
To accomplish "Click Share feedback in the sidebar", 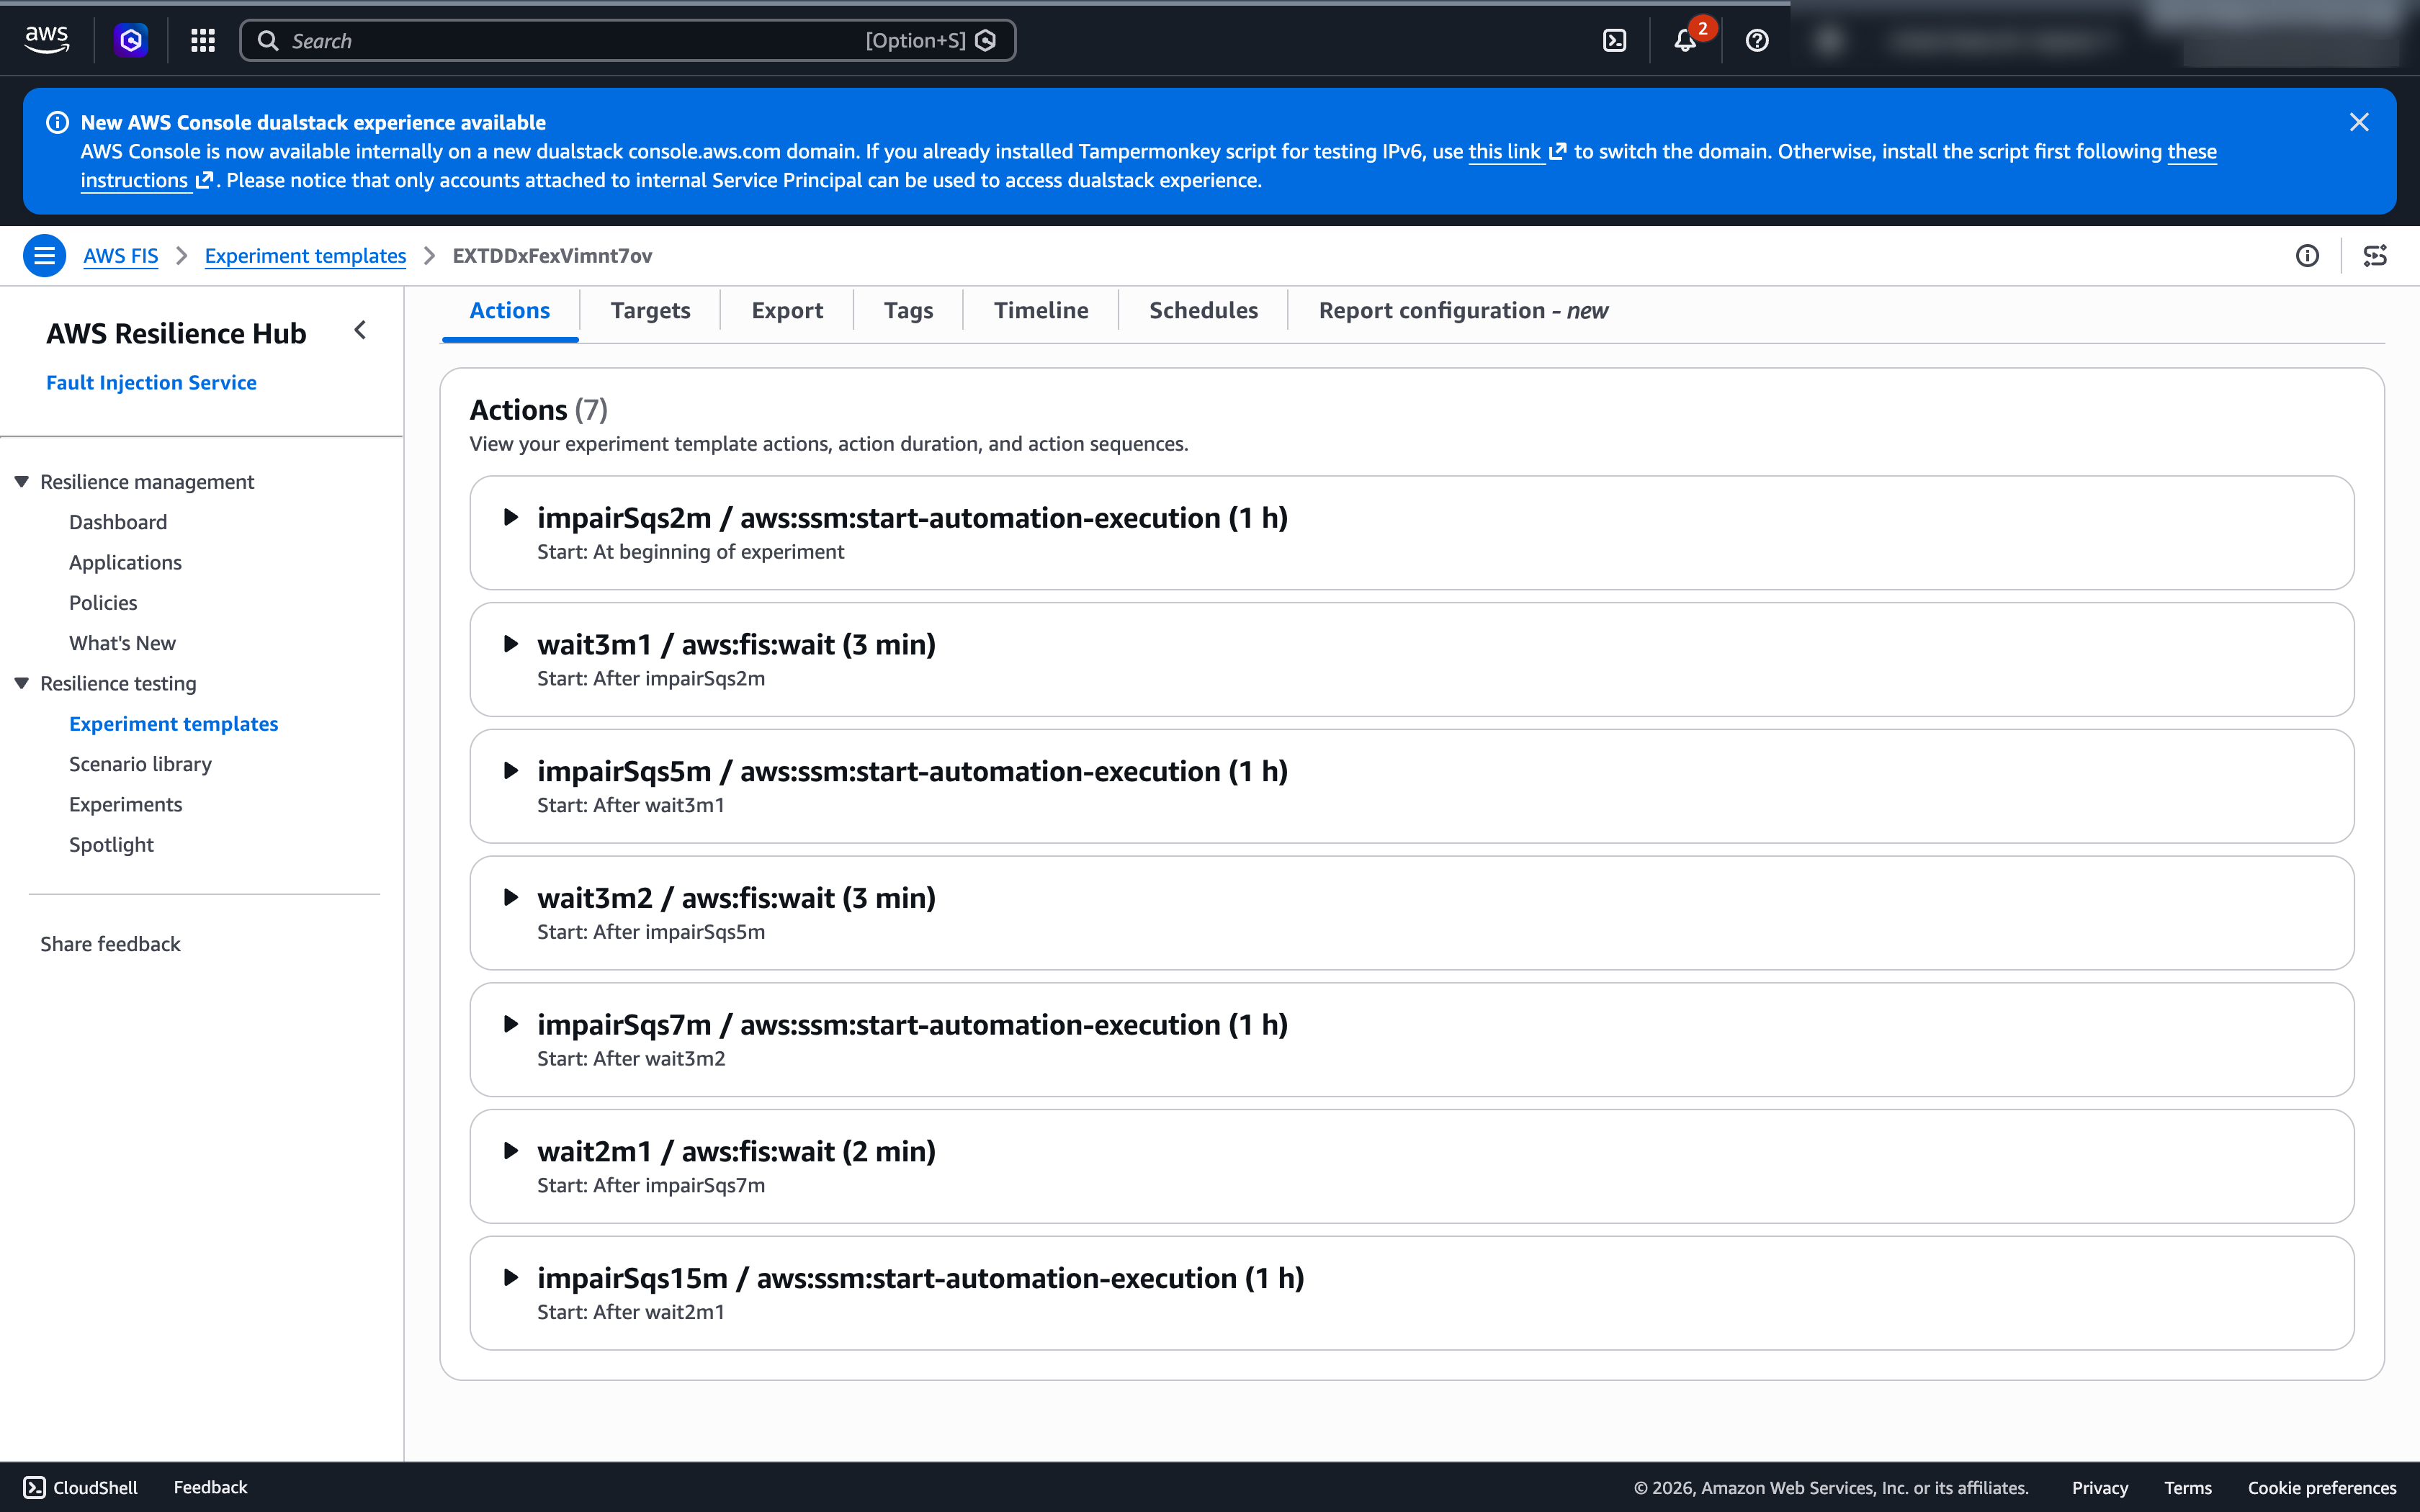I will (110, 944).
